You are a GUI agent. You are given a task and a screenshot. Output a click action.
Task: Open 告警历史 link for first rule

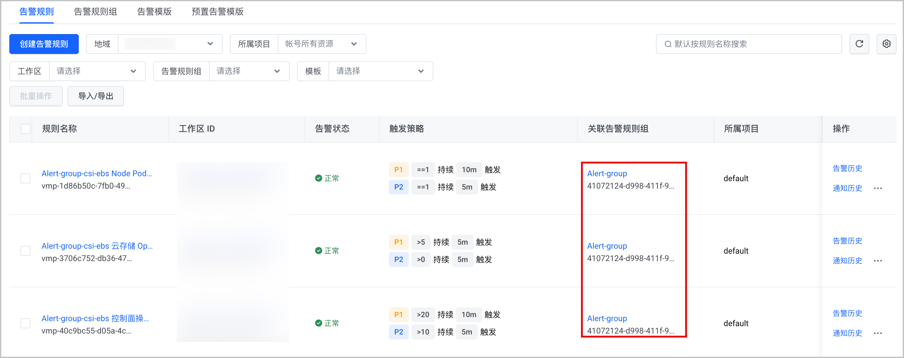pyautogui.click(x=847, y=168)
